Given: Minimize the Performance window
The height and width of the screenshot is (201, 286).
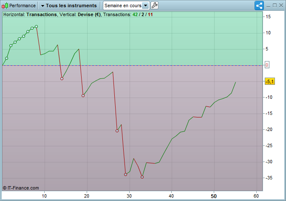Looking at the screenshot, I should [268, 6].
